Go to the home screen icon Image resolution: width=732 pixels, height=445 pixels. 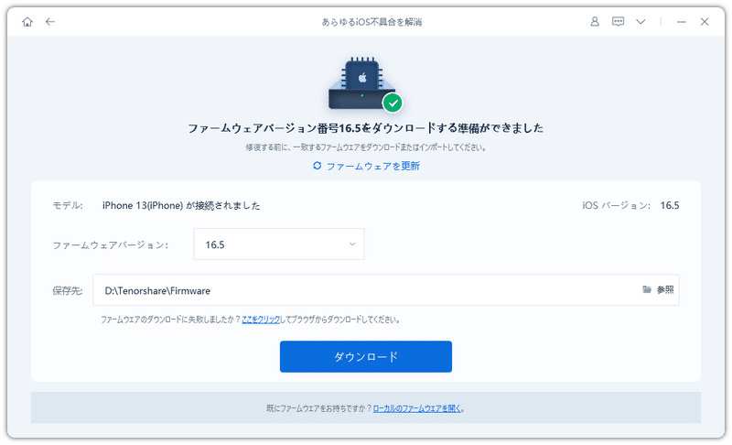coord(27,22)
